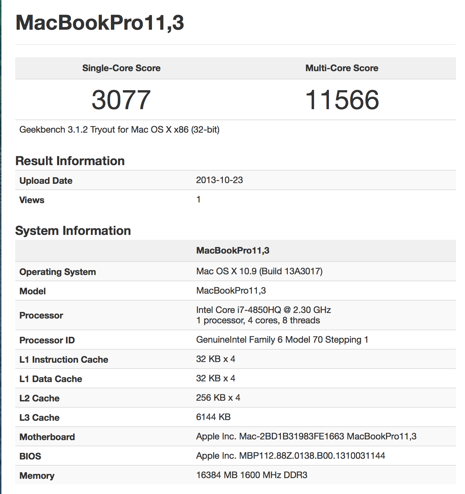This screenshot has width=465, height=494.
Task: Click the System Information heading
Action: click(x=73, y=231)
